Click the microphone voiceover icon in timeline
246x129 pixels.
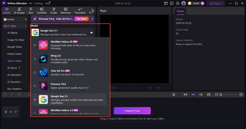[x=174, y=95]
